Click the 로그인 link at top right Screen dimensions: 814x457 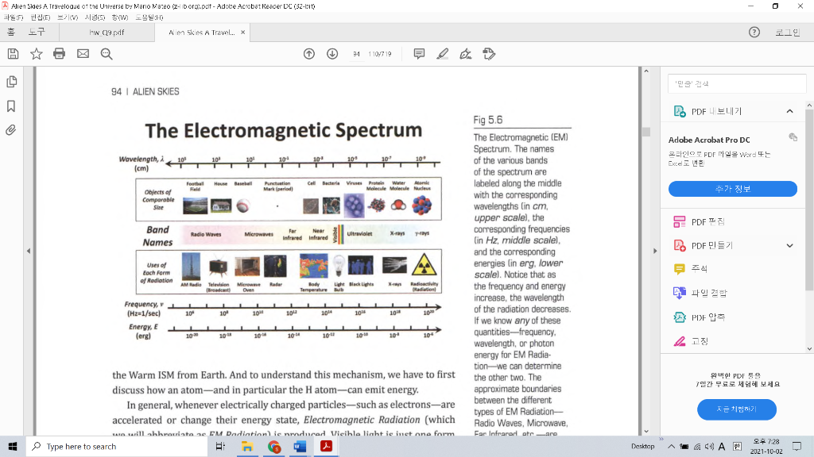788,33
